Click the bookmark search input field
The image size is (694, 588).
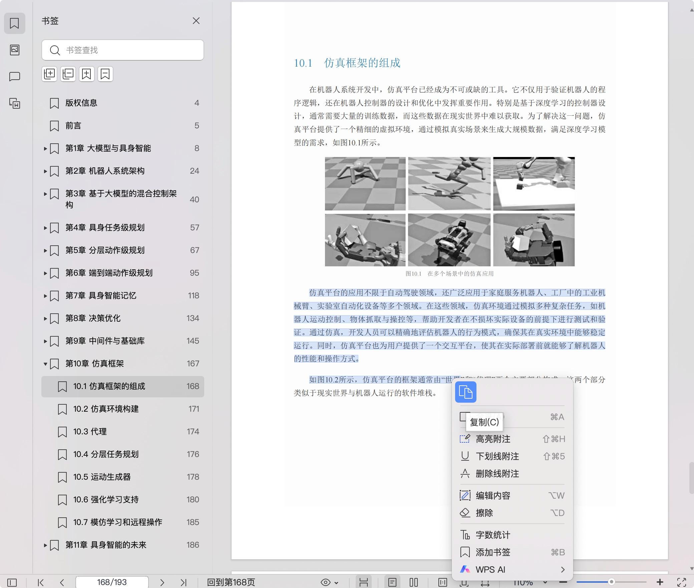click(122, 50)
